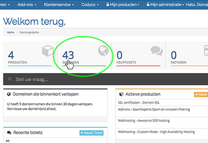The height and width of the screenshot is (143, 208).
Task: Click the magnifier icon in the search bar
Action: (10, 79)
